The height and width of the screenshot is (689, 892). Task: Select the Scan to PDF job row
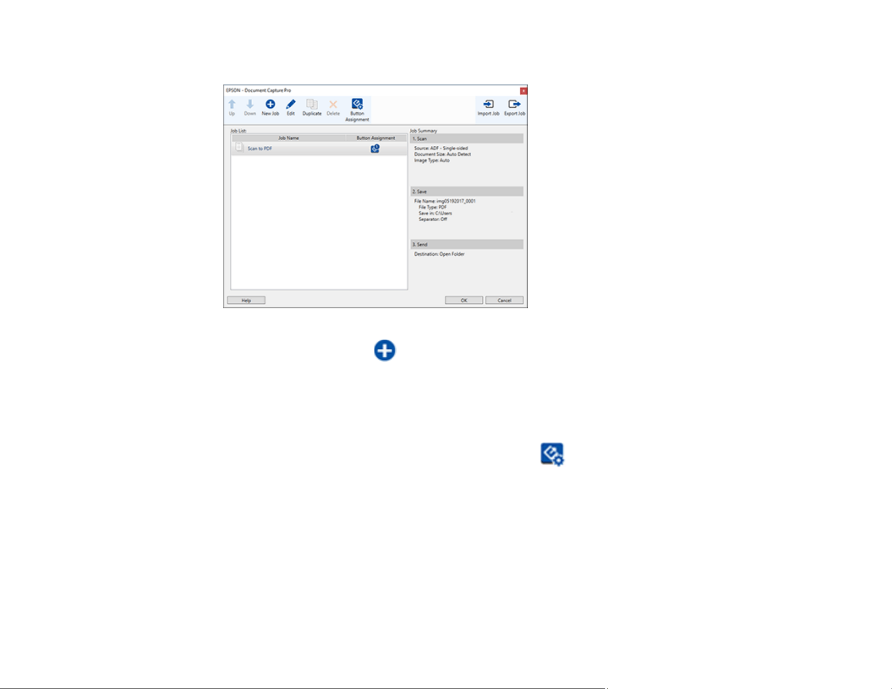[319, 148]
